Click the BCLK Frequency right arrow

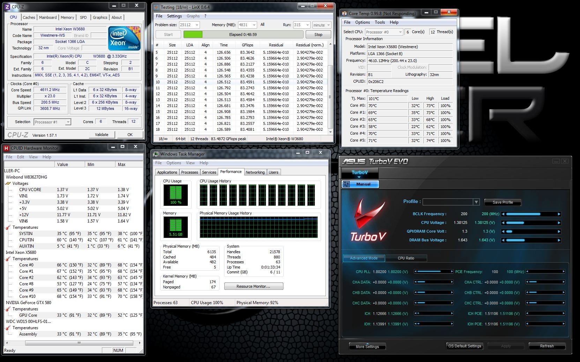coord(559,214)
